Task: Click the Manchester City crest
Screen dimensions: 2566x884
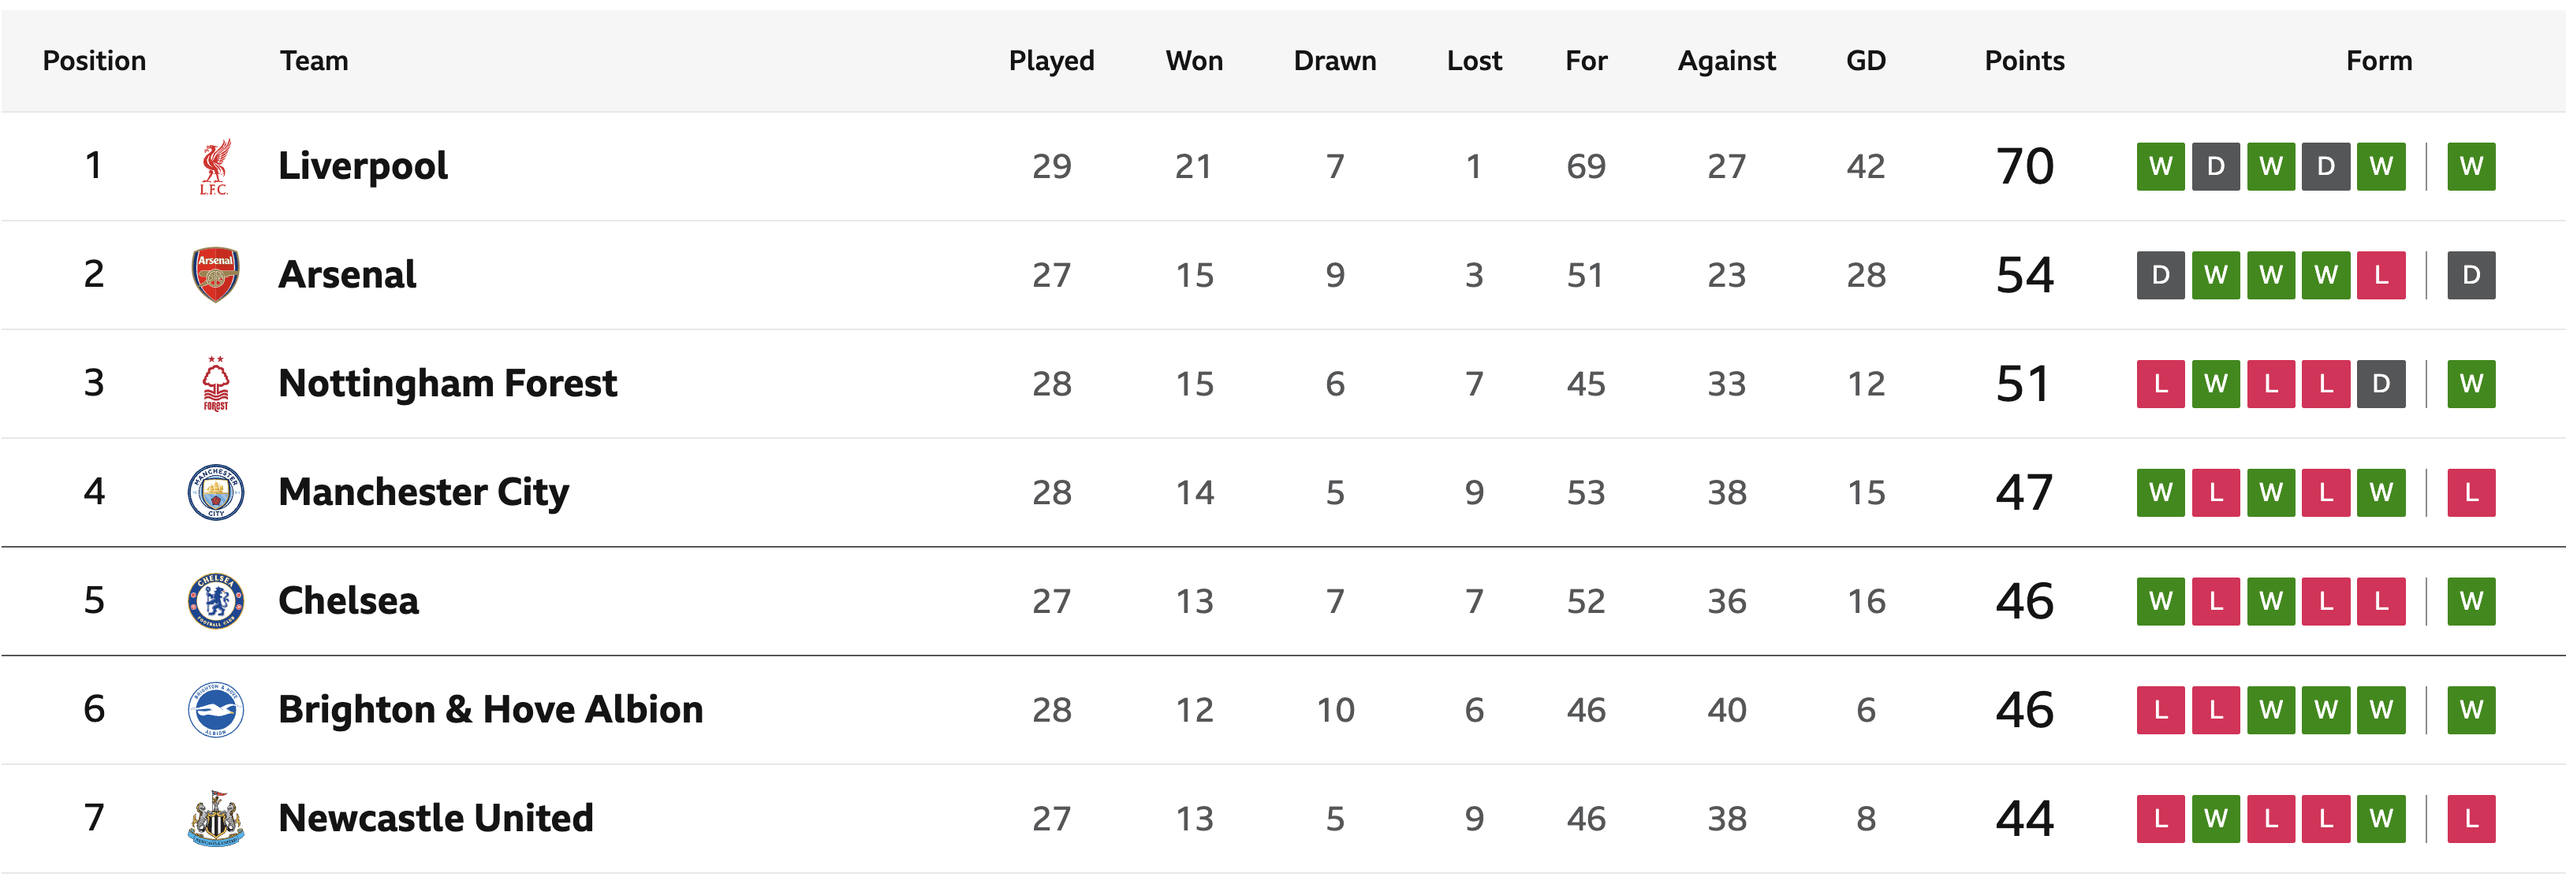Action: pyautogui.click(x=215, y=492)
